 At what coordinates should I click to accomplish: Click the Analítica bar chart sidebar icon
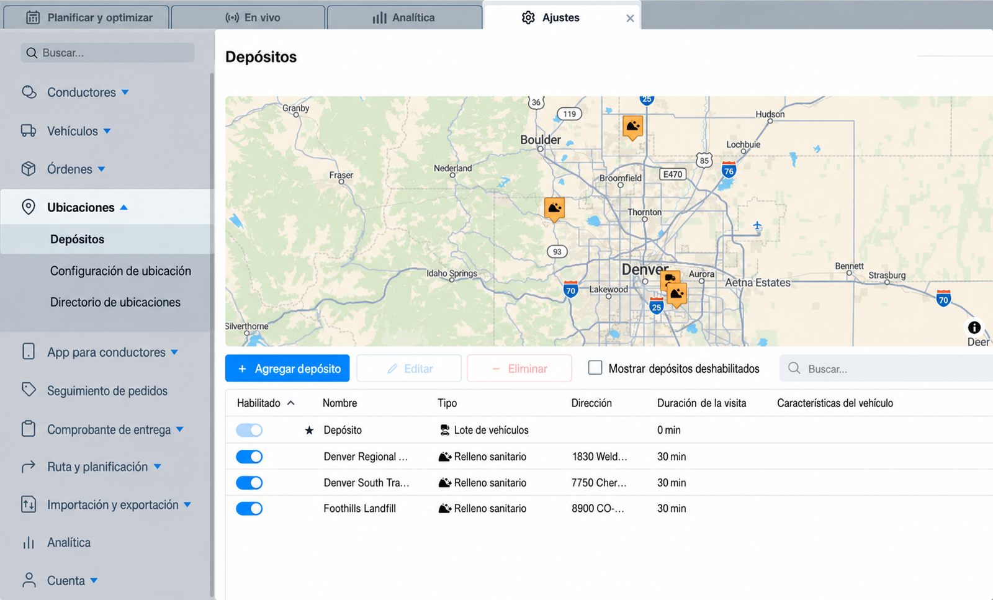coord(29,543)
